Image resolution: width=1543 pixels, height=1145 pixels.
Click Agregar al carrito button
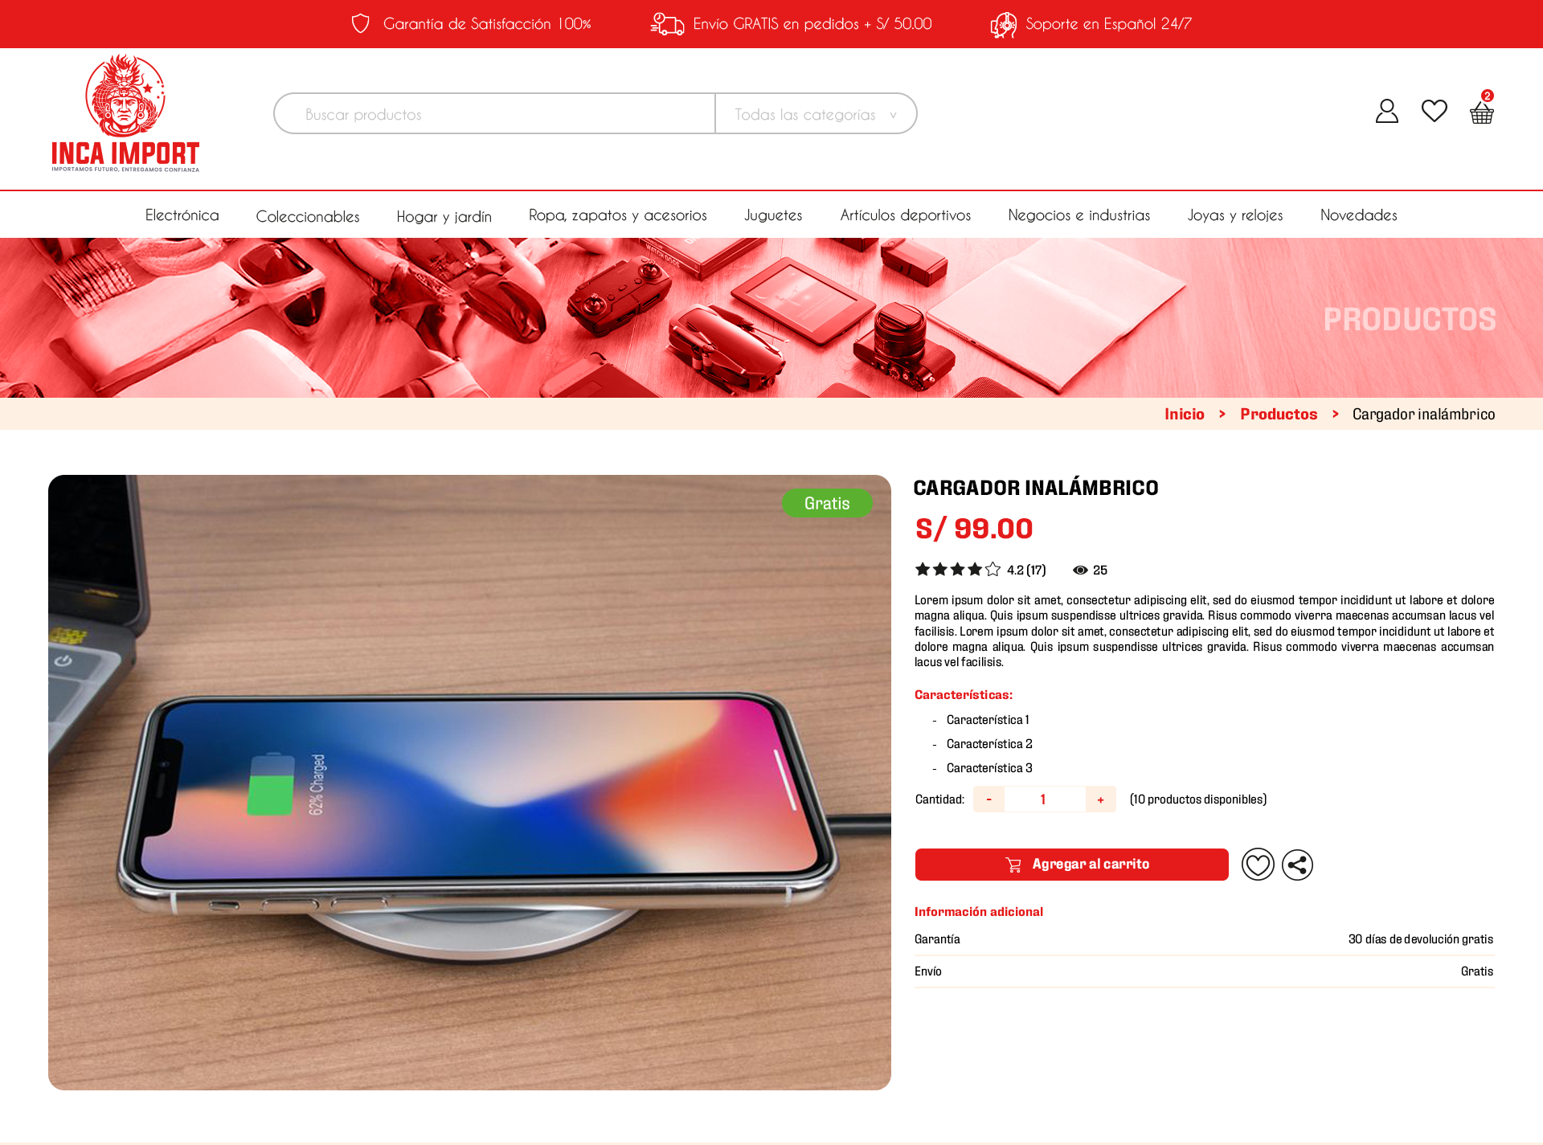1071,865
